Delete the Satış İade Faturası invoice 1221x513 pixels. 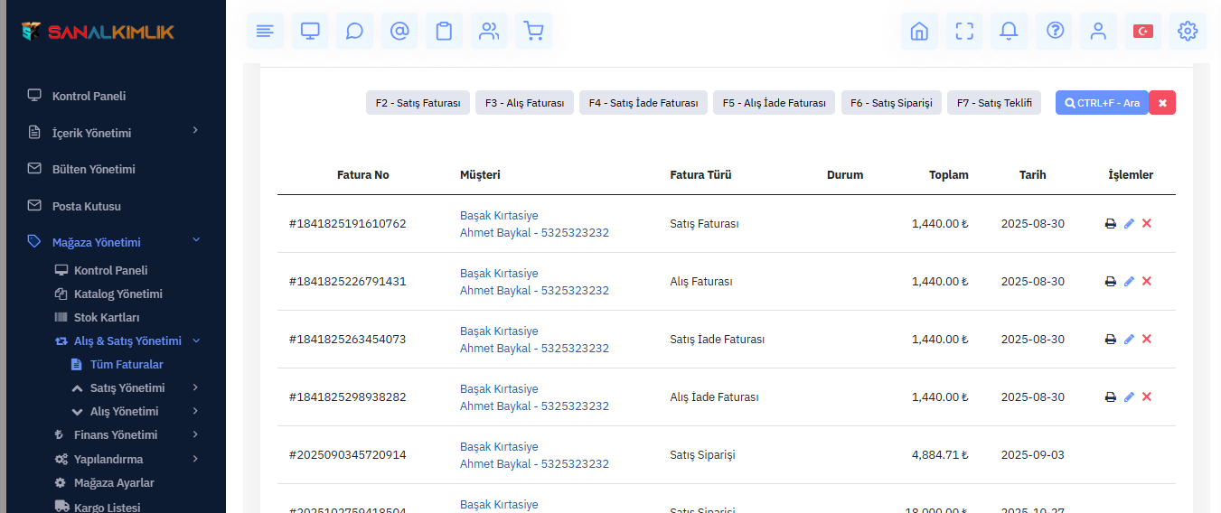click(1147, 340)
